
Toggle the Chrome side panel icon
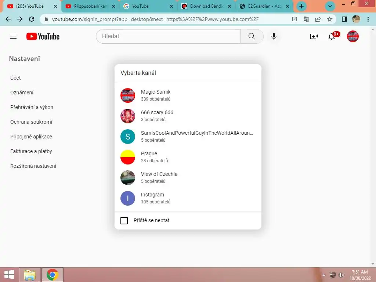tap(344, 19)
